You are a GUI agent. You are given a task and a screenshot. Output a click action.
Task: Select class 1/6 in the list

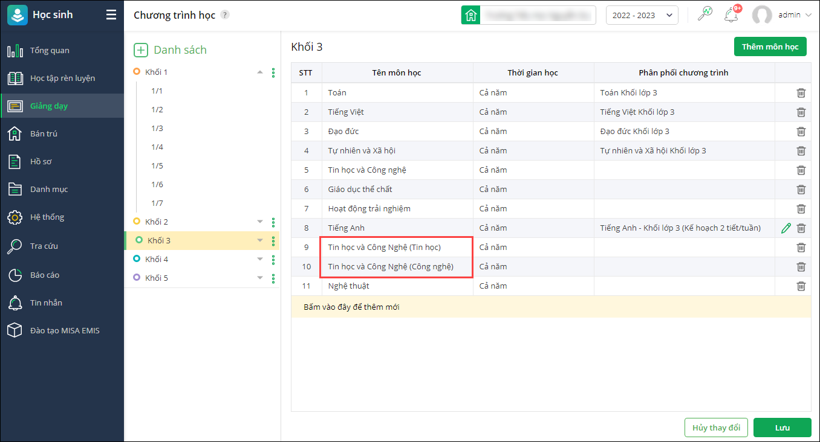(157, 185)
